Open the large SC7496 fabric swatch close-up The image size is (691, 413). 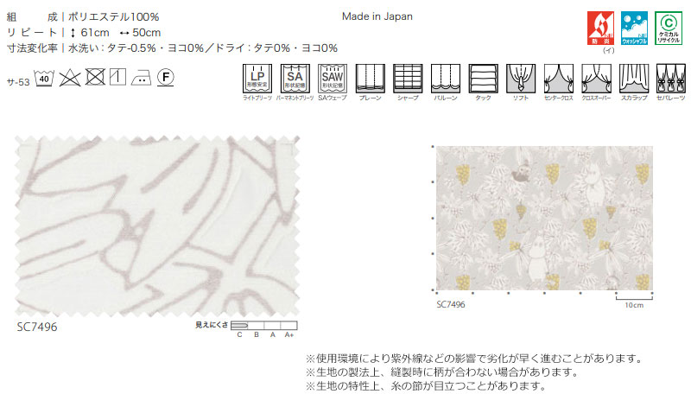coord(157,226)
